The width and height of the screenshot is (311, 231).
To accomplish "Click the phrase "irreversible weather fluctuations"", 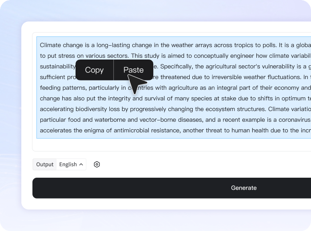I will [x=247, y=77].
